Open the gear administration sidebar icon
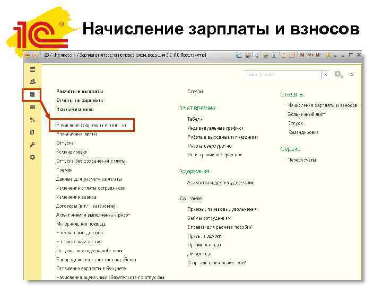 (x=32, y=157)
